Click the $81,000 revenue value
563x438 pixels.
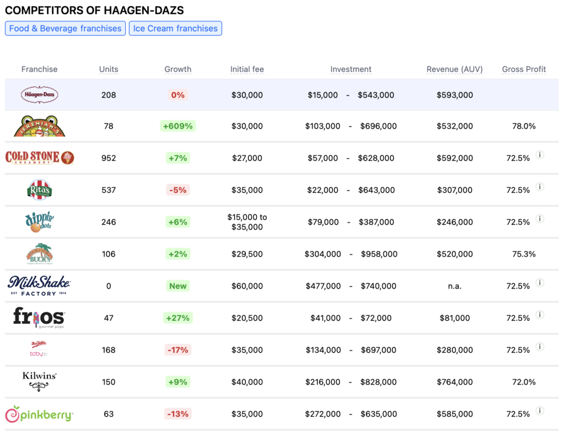pos(455,318)
